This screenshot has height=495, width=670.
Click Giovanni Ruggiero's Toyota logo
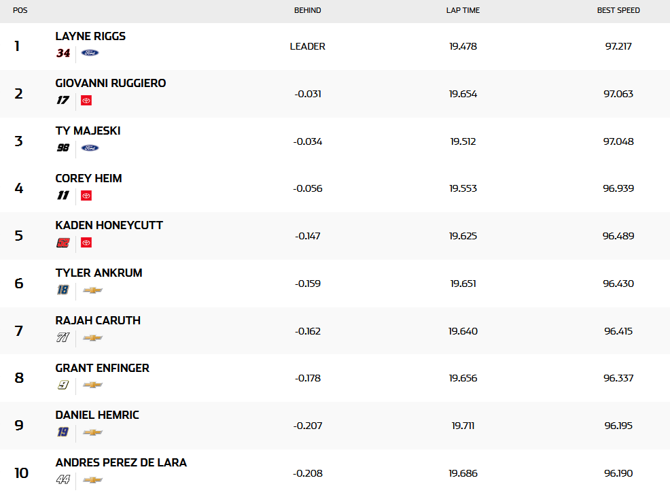86,101
